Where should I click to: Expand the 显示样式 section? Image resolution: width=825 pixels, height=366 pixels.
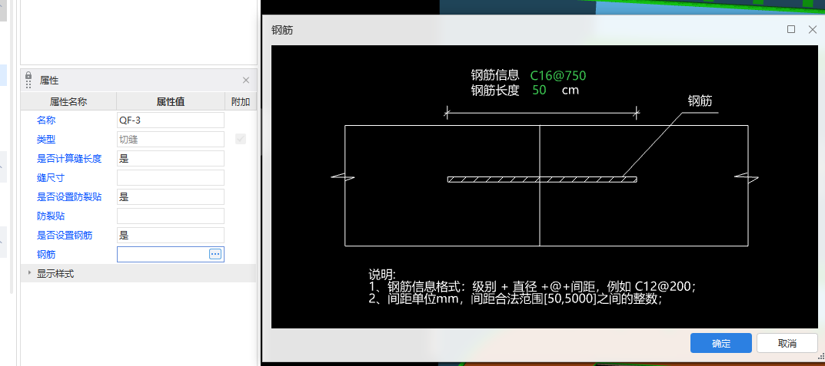tap(30, 273)
